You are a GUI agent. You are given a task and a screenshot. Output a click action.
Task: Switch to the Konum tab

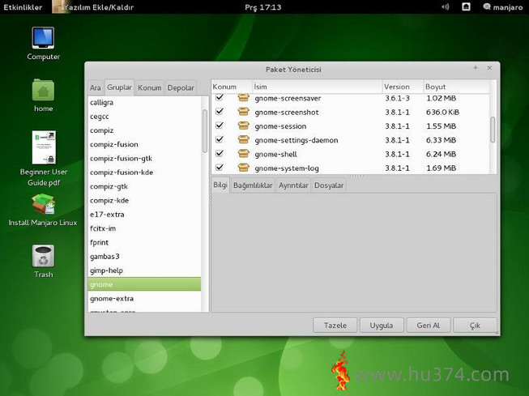pyautogui.click(x=149, y=87)
